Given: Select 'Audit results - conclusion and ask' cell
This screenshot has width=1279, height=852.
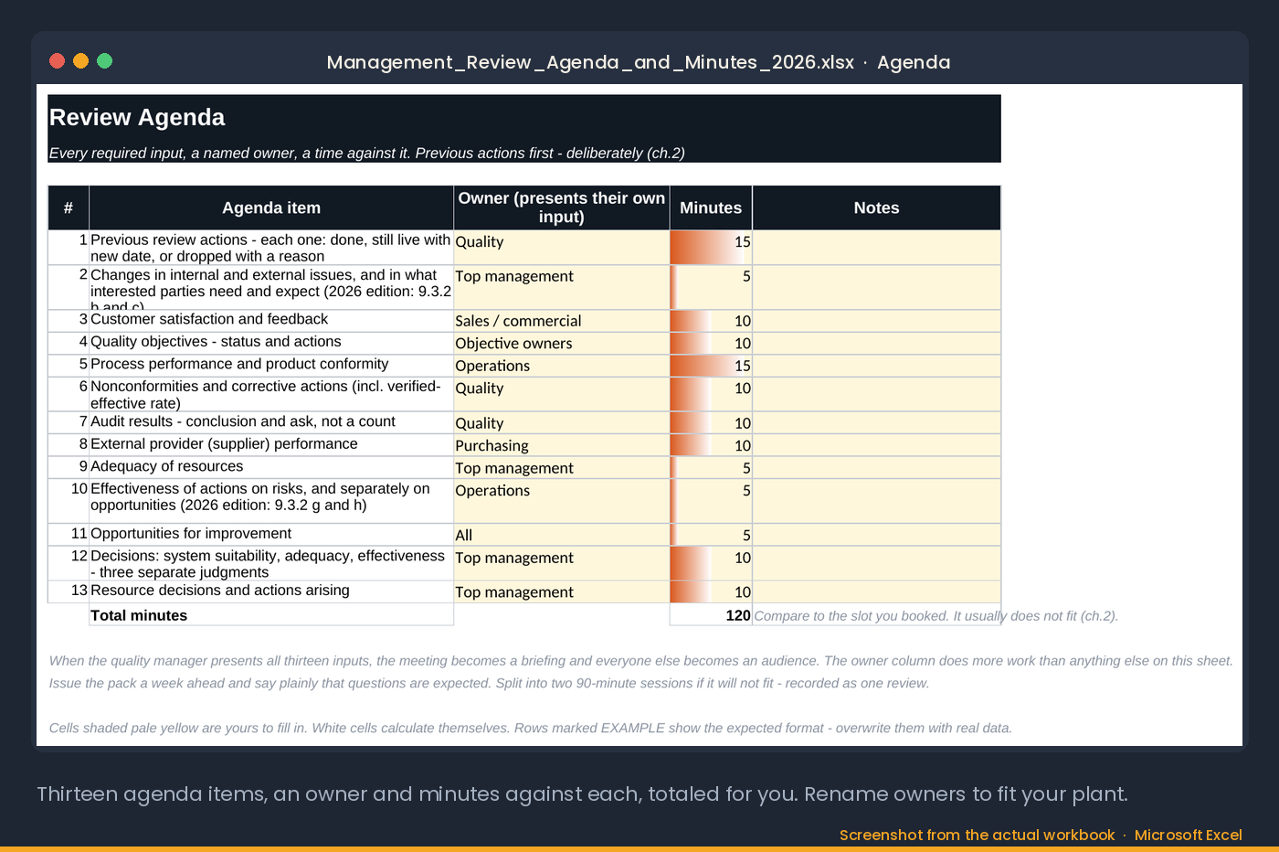Looking at the screenshot, I should click(271, 422).
